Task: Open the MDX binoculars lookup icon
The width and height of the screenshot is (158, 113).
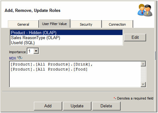Action: coord(20,58)
